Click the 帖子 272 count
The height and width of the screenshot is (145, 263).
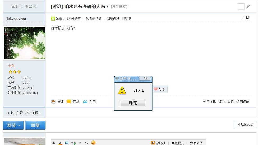point(25,83)
